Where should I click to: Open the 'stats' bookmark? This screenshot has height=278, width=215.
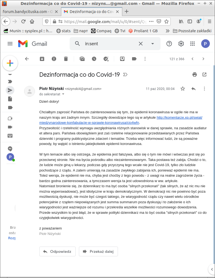coord(63,31)
